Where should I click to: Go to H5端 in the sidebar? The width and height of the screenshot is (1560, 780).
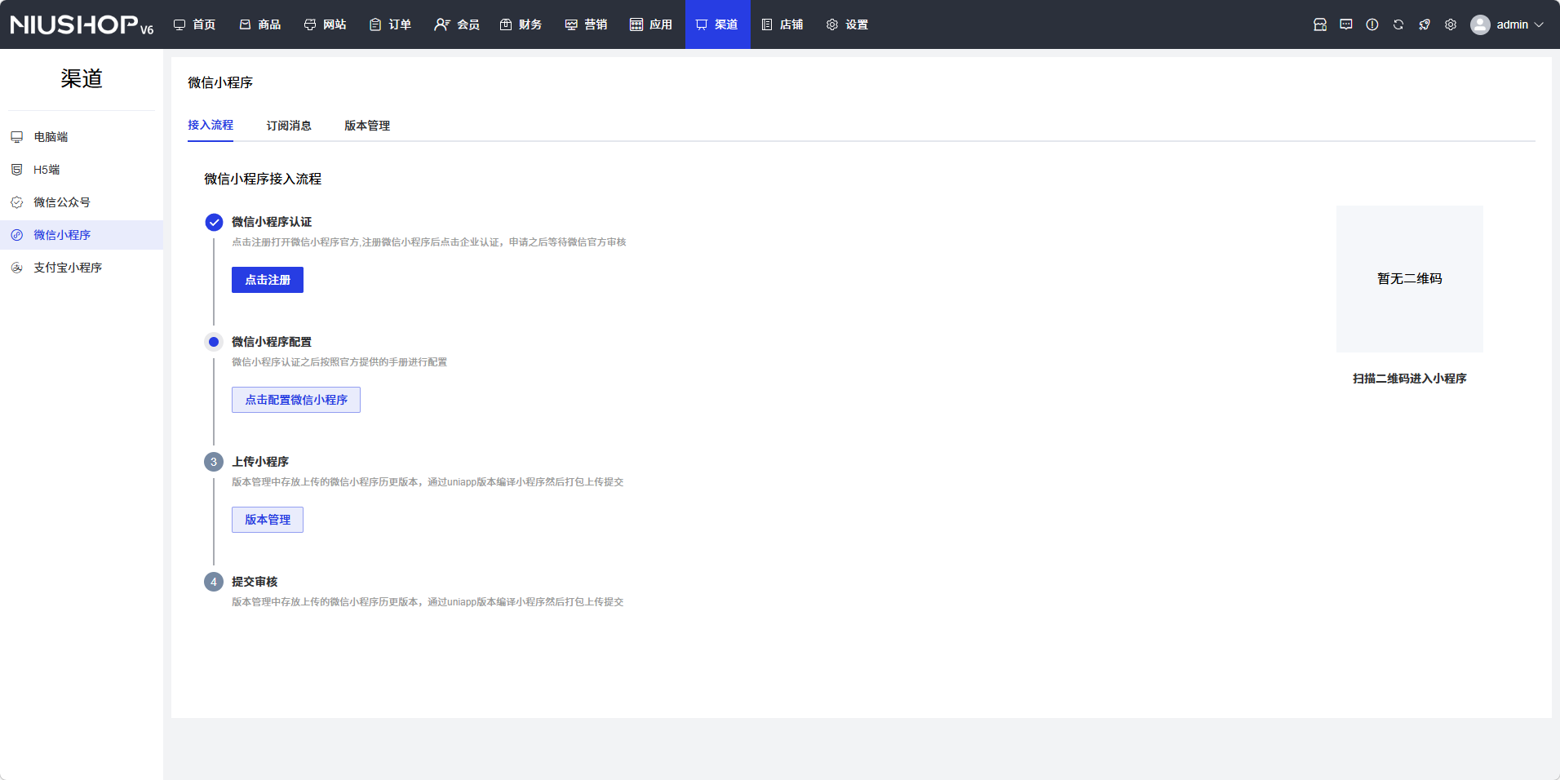tap(47, 170)
